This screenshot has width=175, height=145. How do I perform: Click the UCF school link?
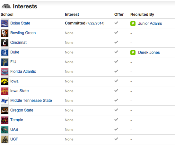(x=14, y=139)
